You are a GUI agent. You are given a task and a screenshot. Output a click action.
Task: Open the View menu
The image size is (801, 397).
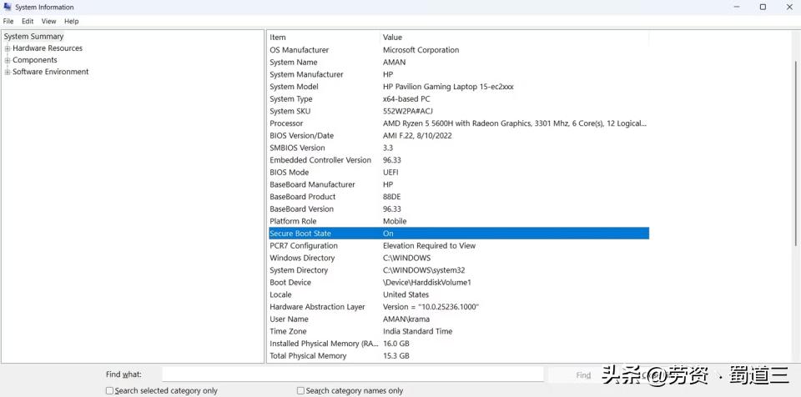(49, 21)
